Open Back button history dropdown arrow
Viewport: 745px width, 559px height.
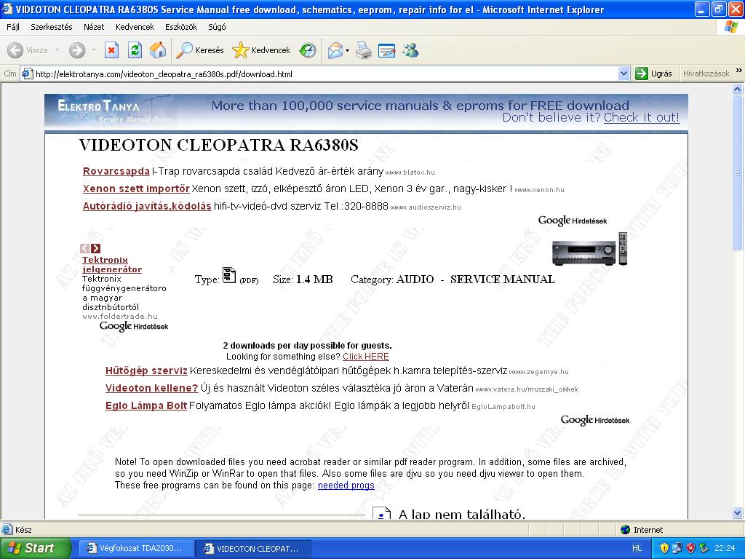coord(57,50)
